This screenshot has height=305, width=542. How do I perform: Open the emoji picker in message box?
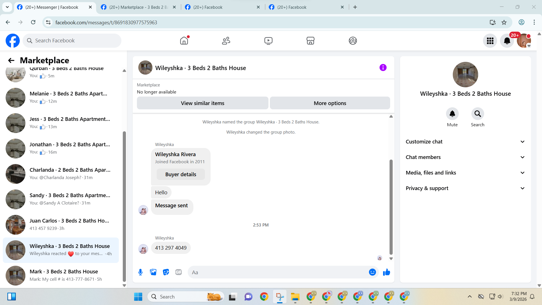[x=372, y=272]
